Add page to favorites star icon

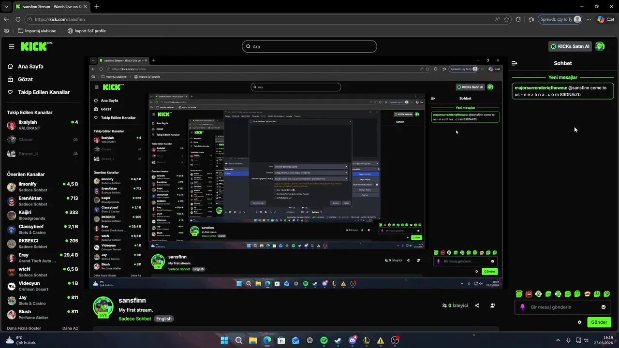(506, 19)
